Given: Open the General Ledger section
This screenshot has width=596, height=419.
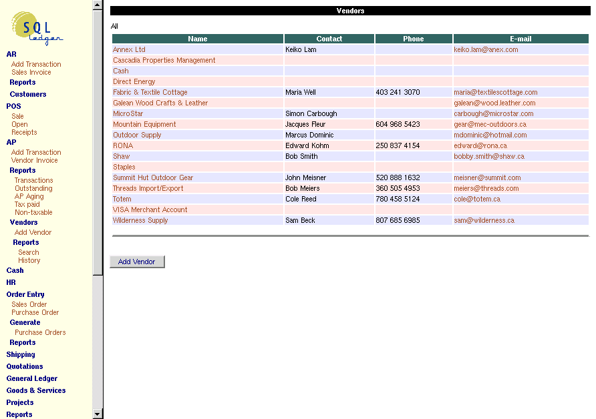Looking at the screenshot, I should coord(31,378).
